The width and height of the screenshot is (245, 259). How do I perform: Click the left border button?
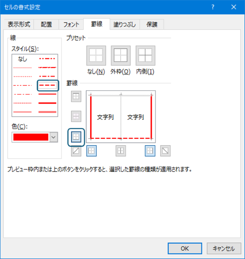[x=91, y=151]
